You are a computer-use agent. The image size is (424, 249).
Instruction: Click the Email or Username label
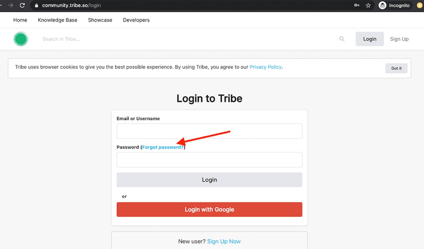click(138, 119)
